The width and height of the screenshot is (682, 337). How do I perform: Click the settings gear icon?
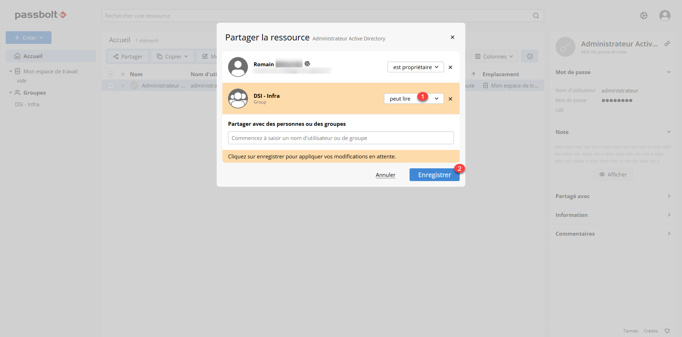pyautogui.click(x=644, y=16)
